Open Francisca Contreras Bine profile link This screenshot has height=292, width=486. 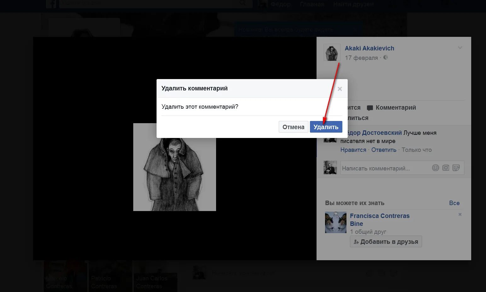[x=380, y=220]
